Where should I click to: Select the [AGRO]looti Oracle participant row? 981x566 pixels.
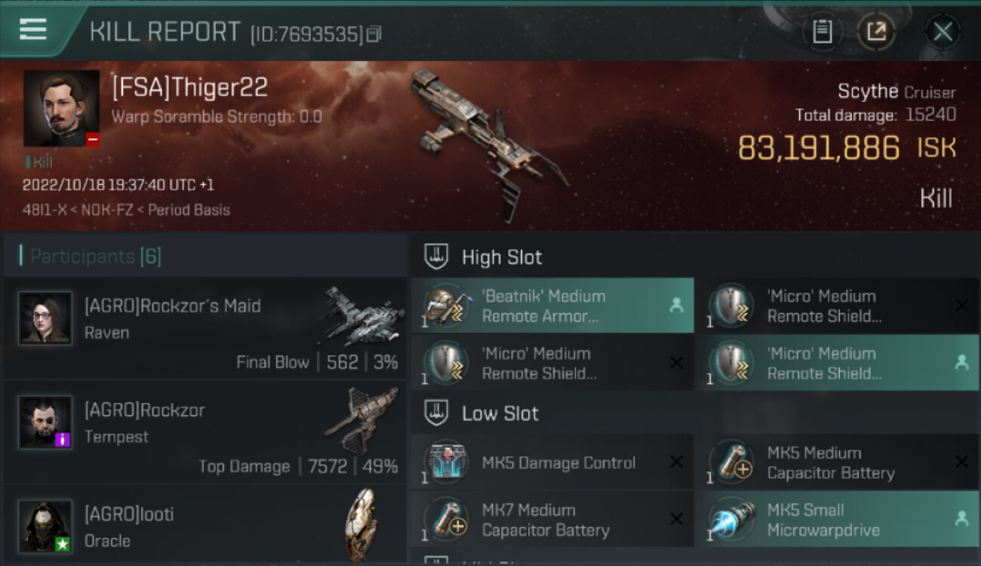(x=205, y=526)
